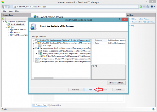Select the Database property row

[109, 40]
